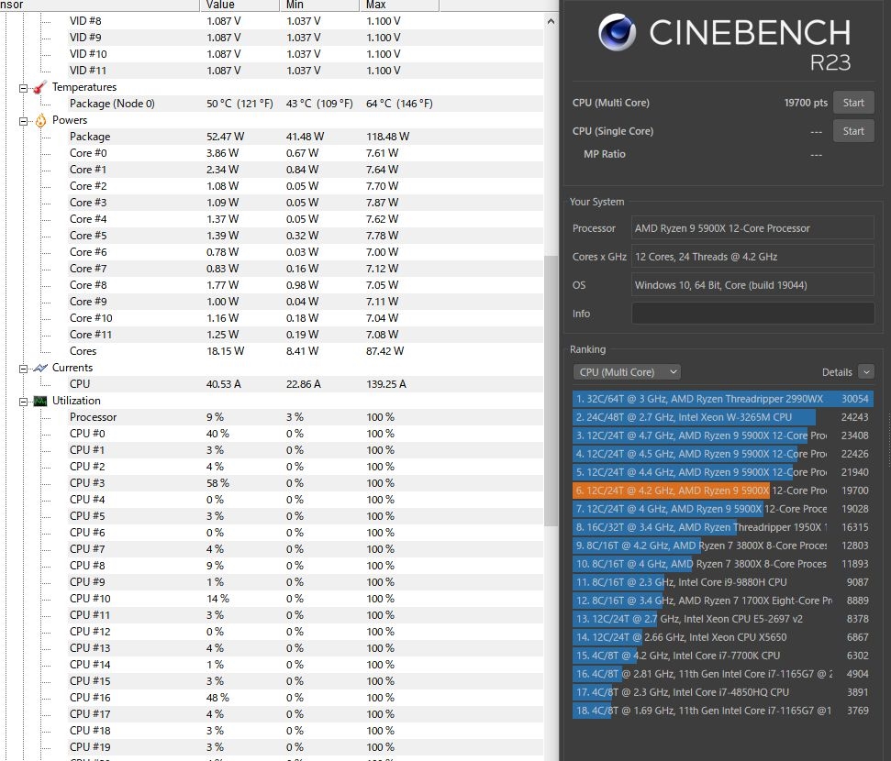
Task: Select ranking entry 10 with score 11893
Action: [x=723, y=563]
